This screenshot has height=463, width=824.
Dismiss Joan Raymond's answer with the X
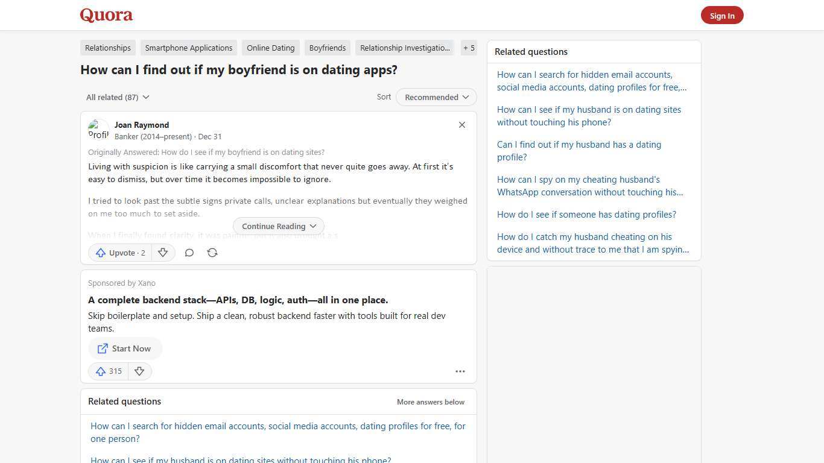(461, 125)
